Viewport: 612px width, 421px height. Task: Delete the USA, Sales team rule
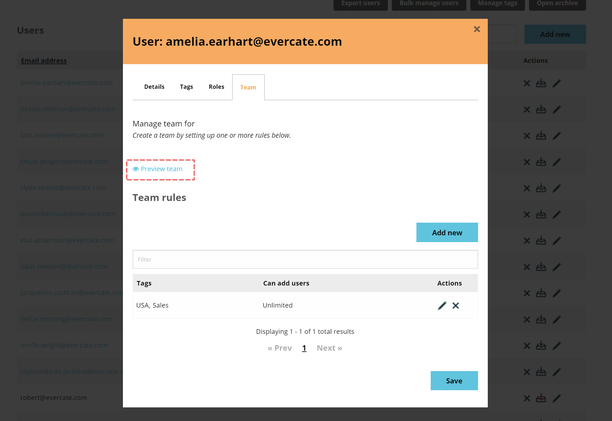(456, 306)
